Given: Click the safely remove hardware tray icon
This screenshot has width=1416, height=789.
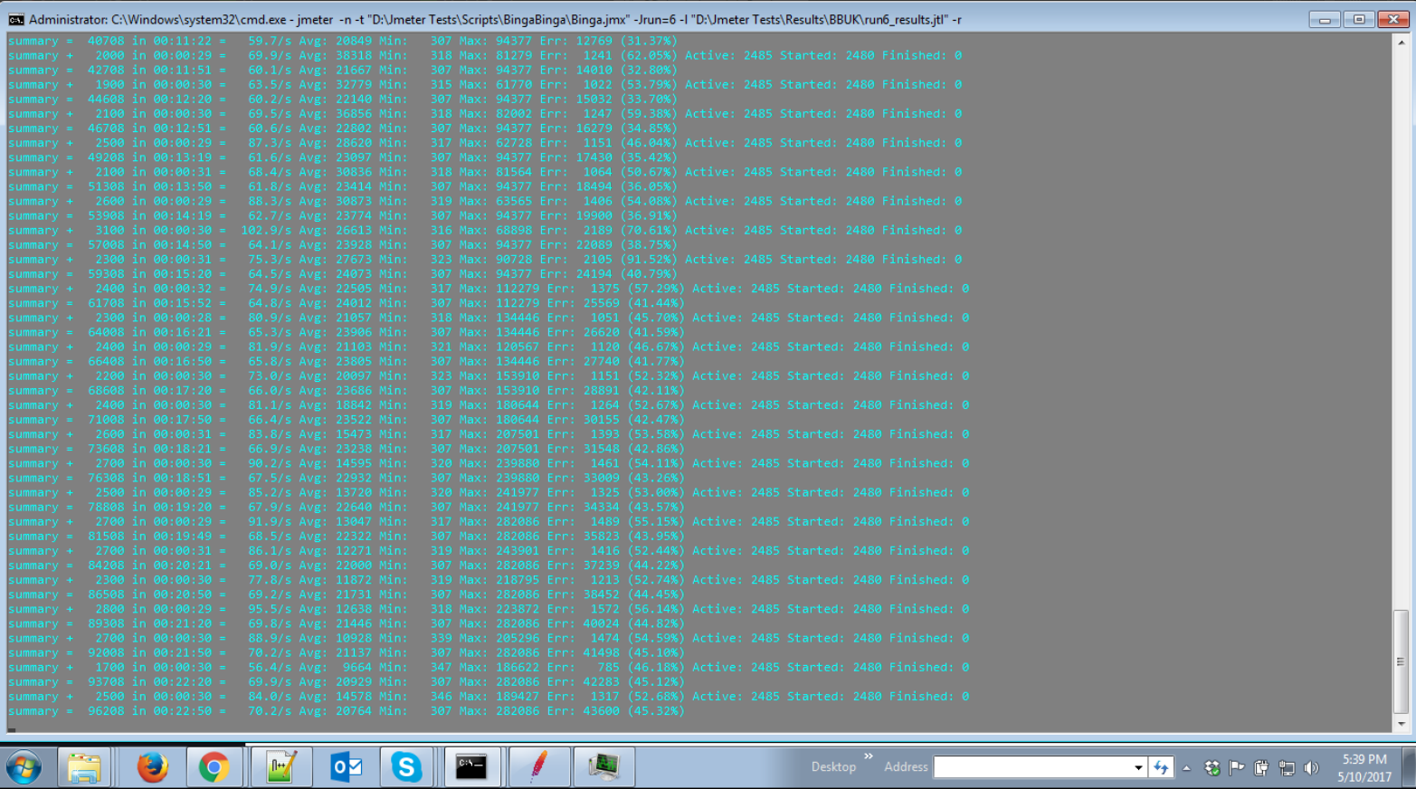Looking at the screenshot, I should (x=1261, y=768).
